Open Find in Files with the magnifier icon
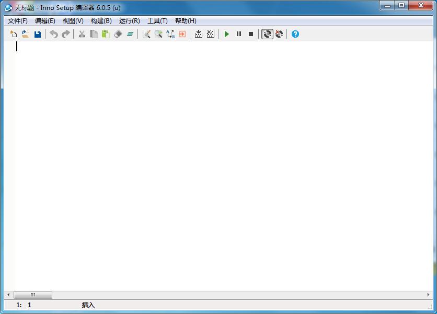 point(158,34)
